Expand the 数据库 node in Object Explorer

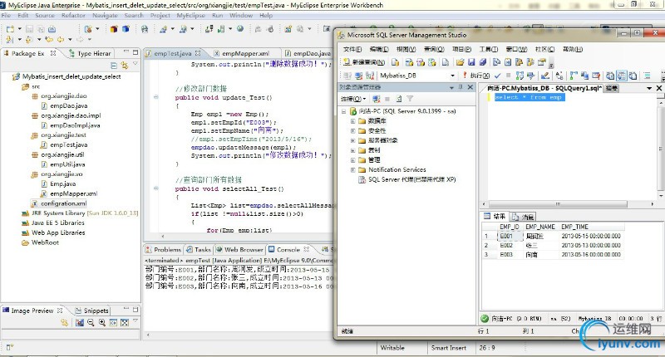(352, 121)
